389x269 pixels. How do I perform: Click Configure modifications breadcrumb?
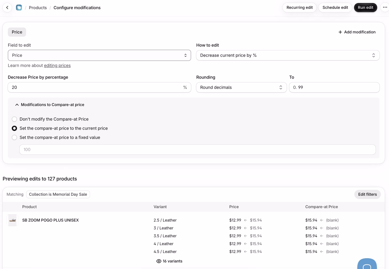click(77, 8)
